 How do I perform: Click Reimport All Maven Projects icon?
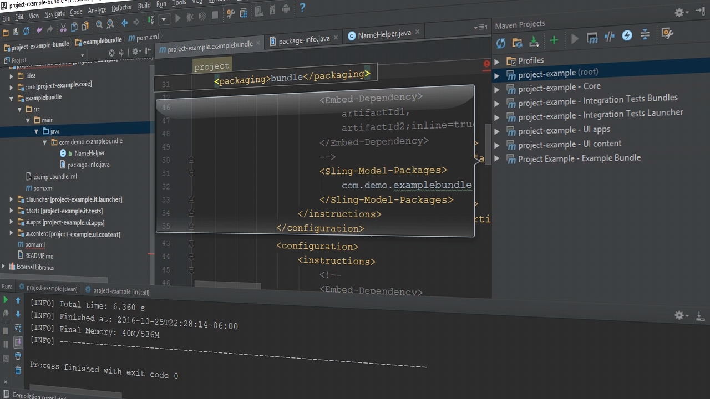tap(501, 43)
